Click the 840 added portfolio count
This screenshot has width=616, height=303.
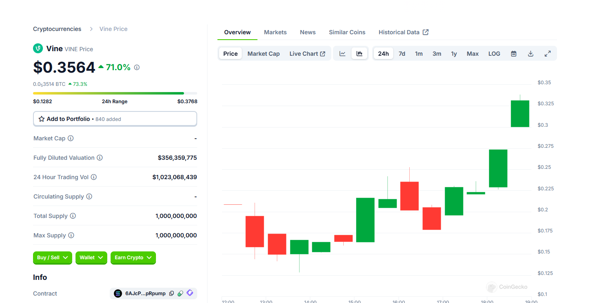point(108,119)
